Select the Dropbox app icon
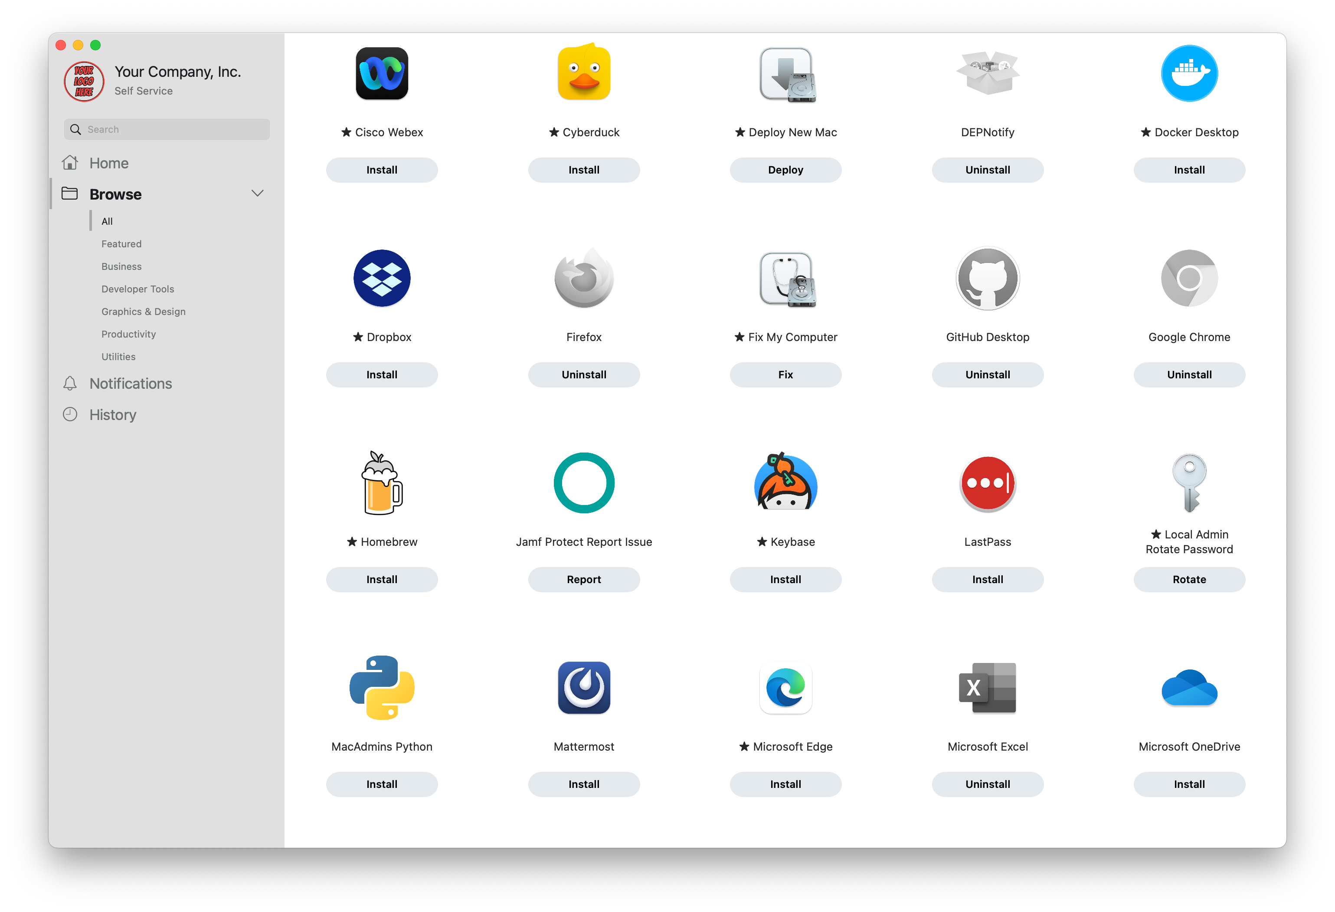Screen dimensions: 1335x912 [x=381, y=278]
